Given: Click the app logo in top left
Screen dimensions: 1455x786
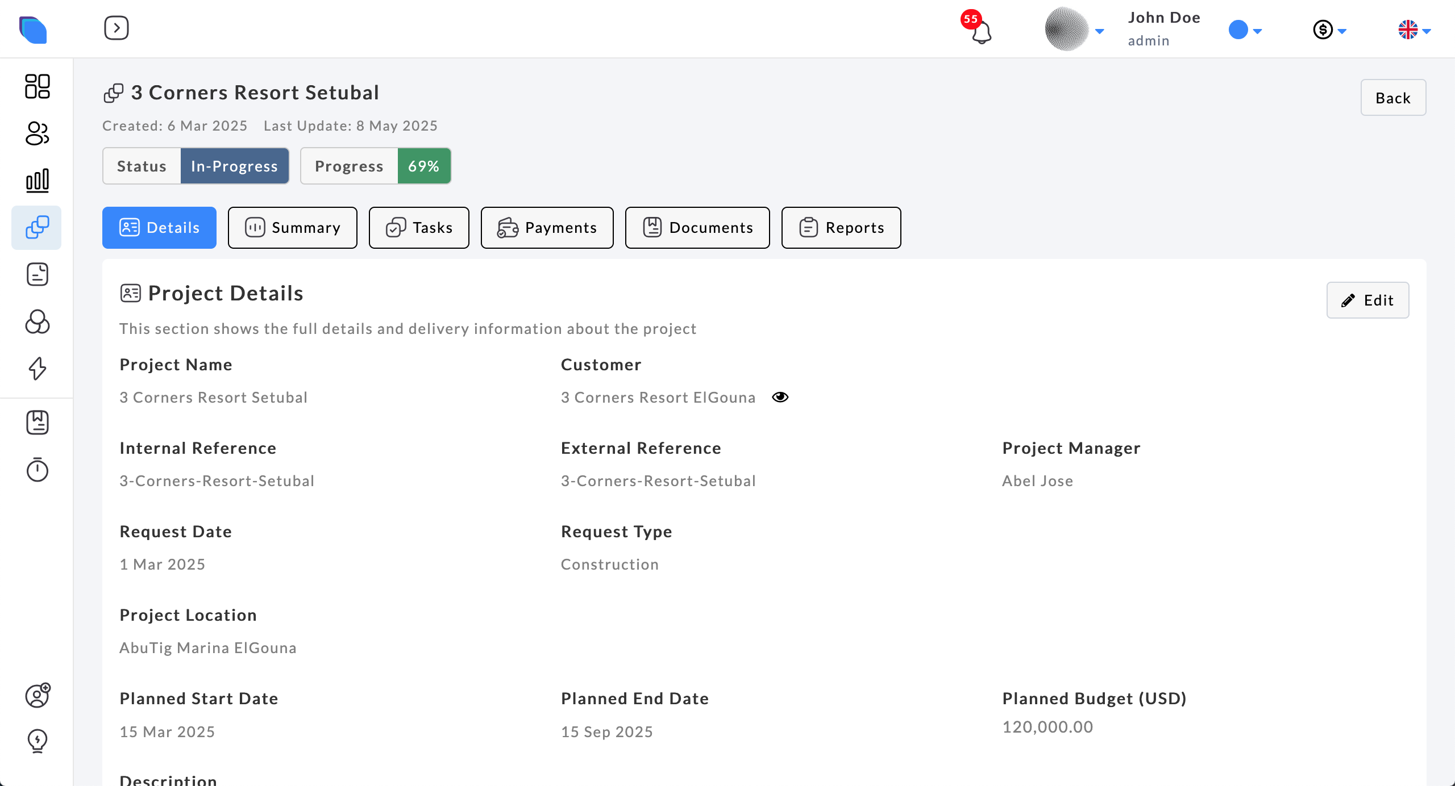Looking at the screenshot, I should [33, 30].
